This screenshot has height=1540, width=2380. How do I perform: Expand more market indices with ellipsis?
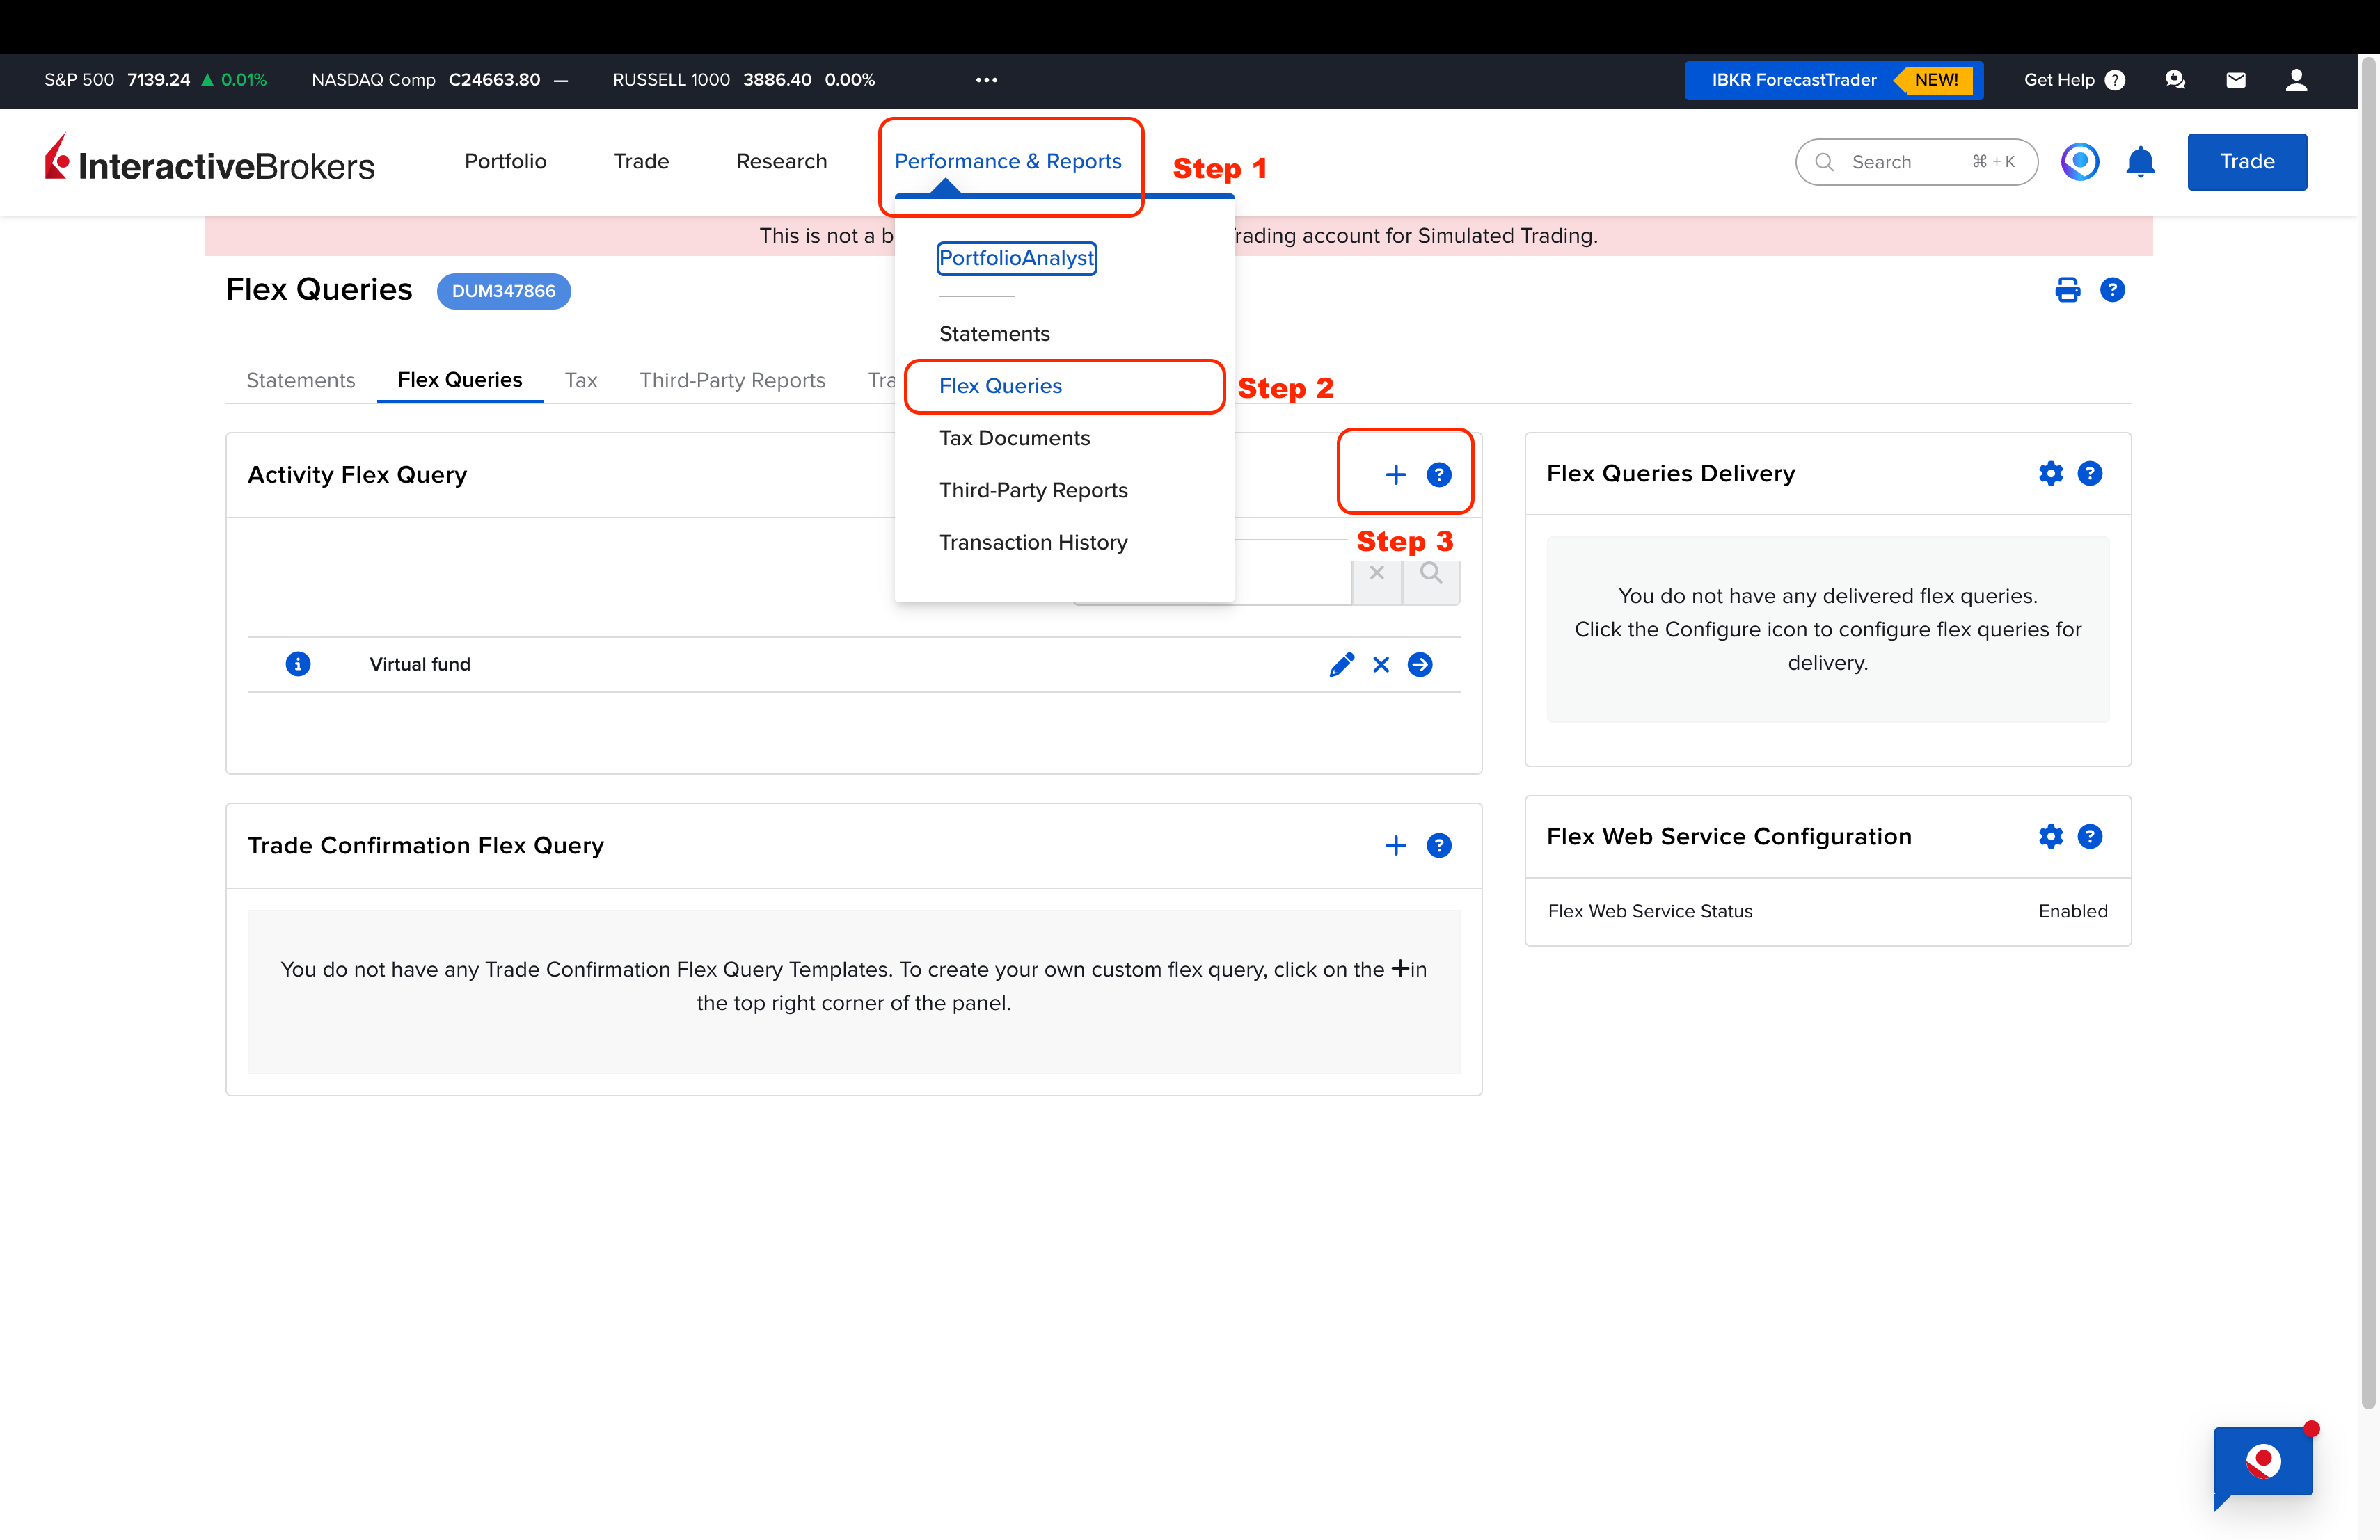click(986, 80)
